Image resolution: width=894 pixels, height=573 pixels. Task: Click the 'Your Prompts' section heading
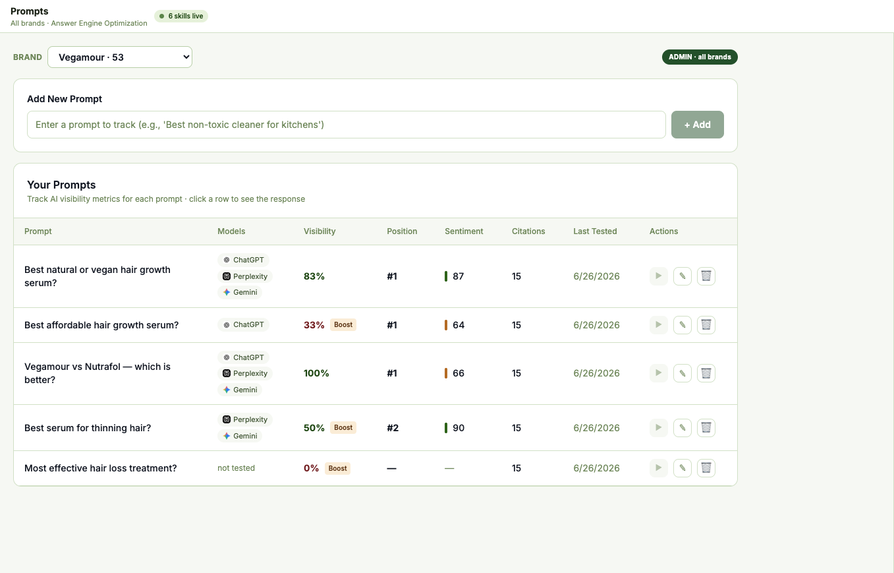(x=61, y=185)
